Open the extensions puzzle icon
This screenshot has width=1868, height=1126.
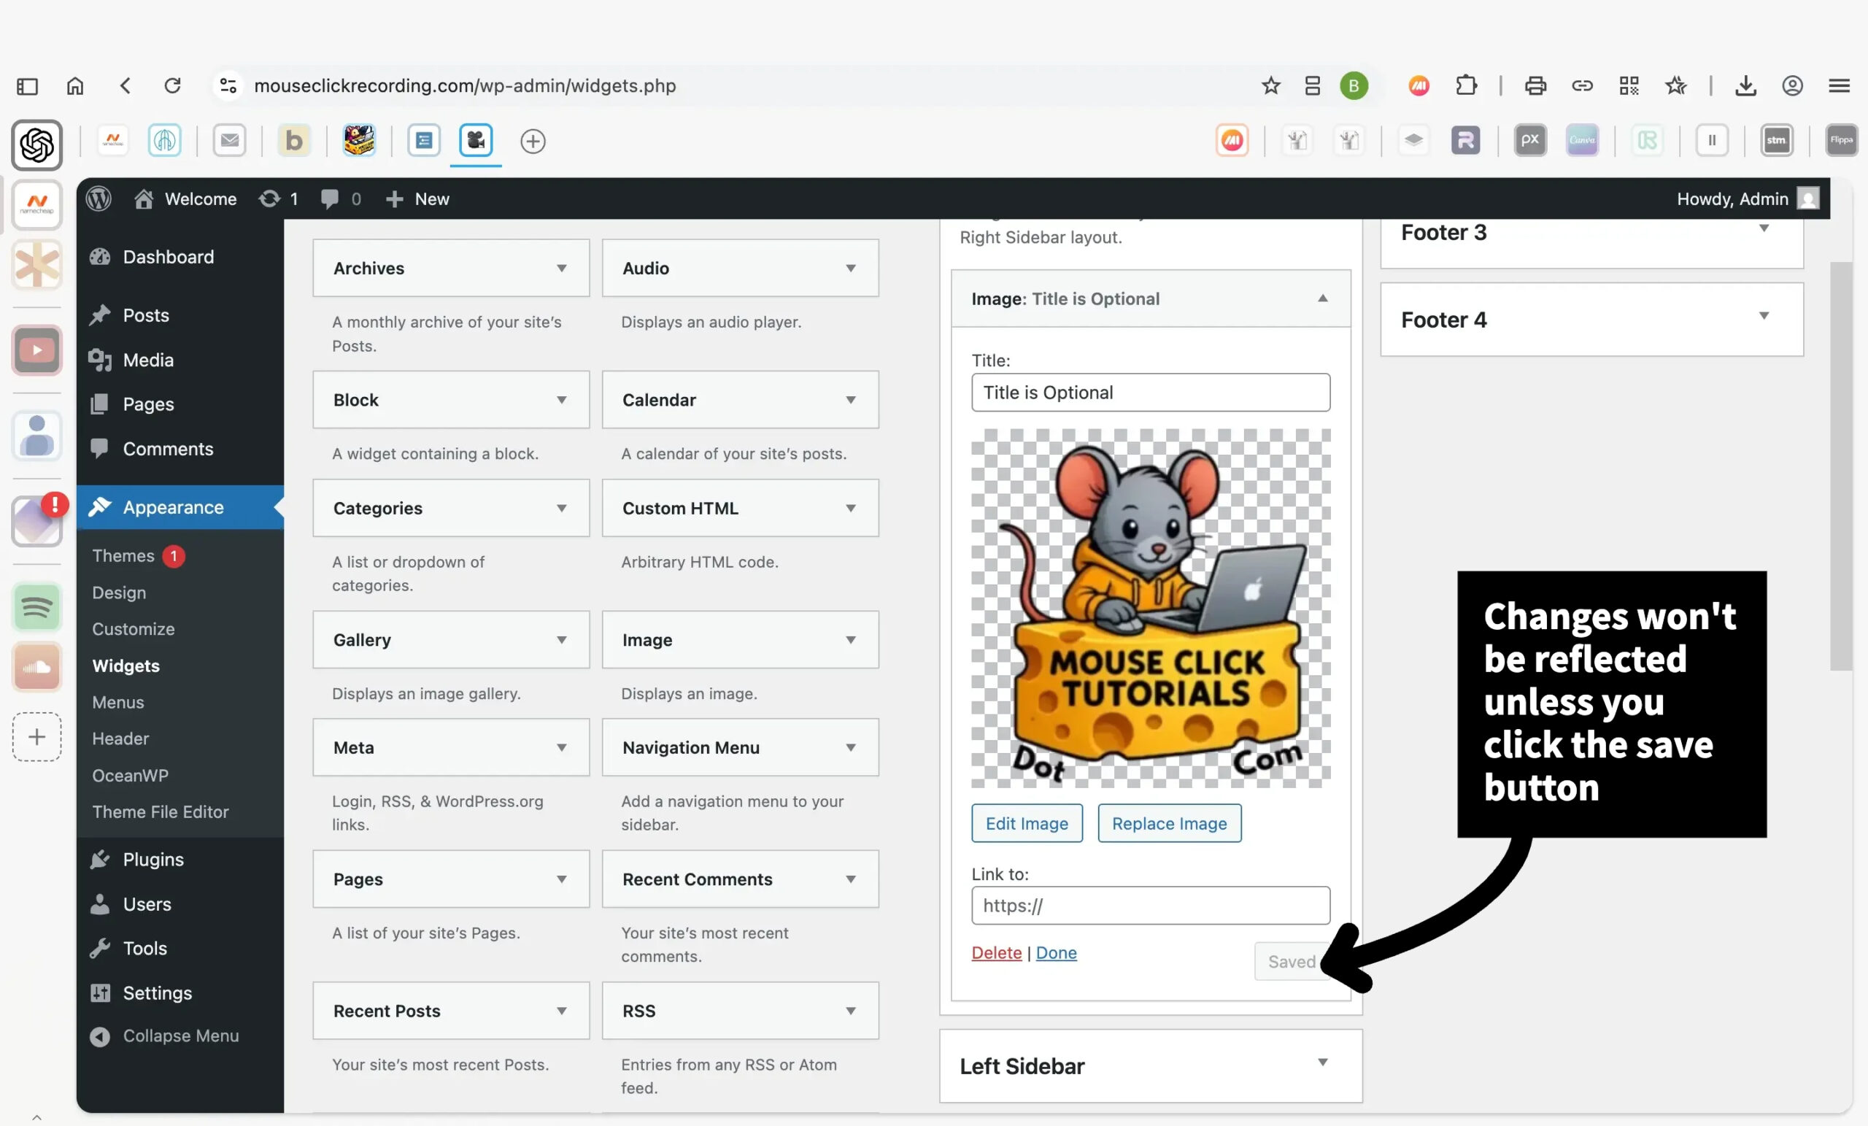coord(1466,85)
